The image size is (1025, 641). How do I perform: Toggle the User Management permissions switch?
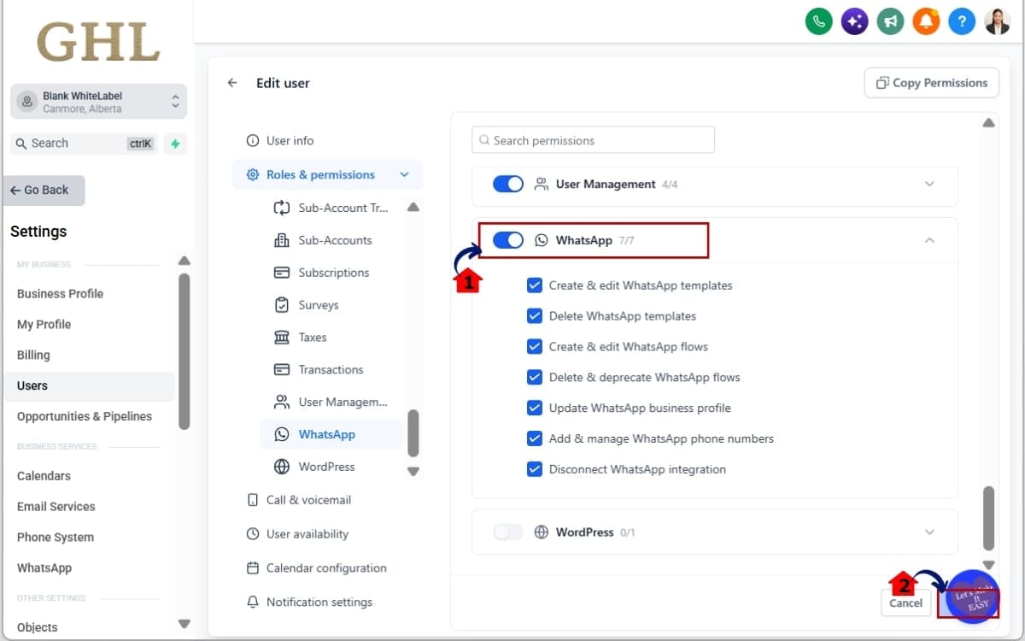(x=508, y=184)
